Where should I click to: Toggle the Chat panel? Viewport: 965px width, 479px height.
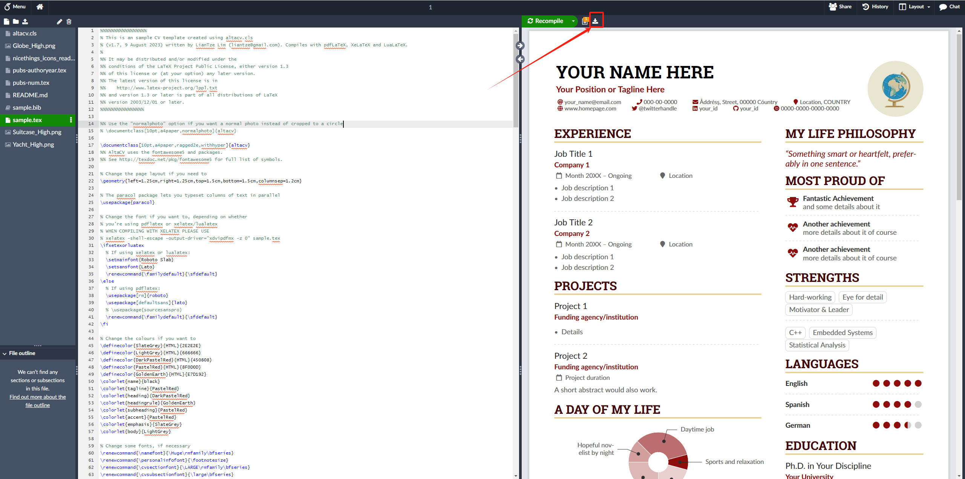(949, 6)
